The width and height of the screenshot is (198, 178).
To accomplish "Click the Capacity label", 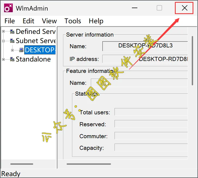I will [92, 148].
